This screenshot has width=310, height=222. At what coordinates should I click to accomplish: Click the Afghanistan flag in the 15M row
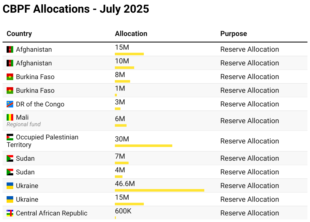(10, 49)
